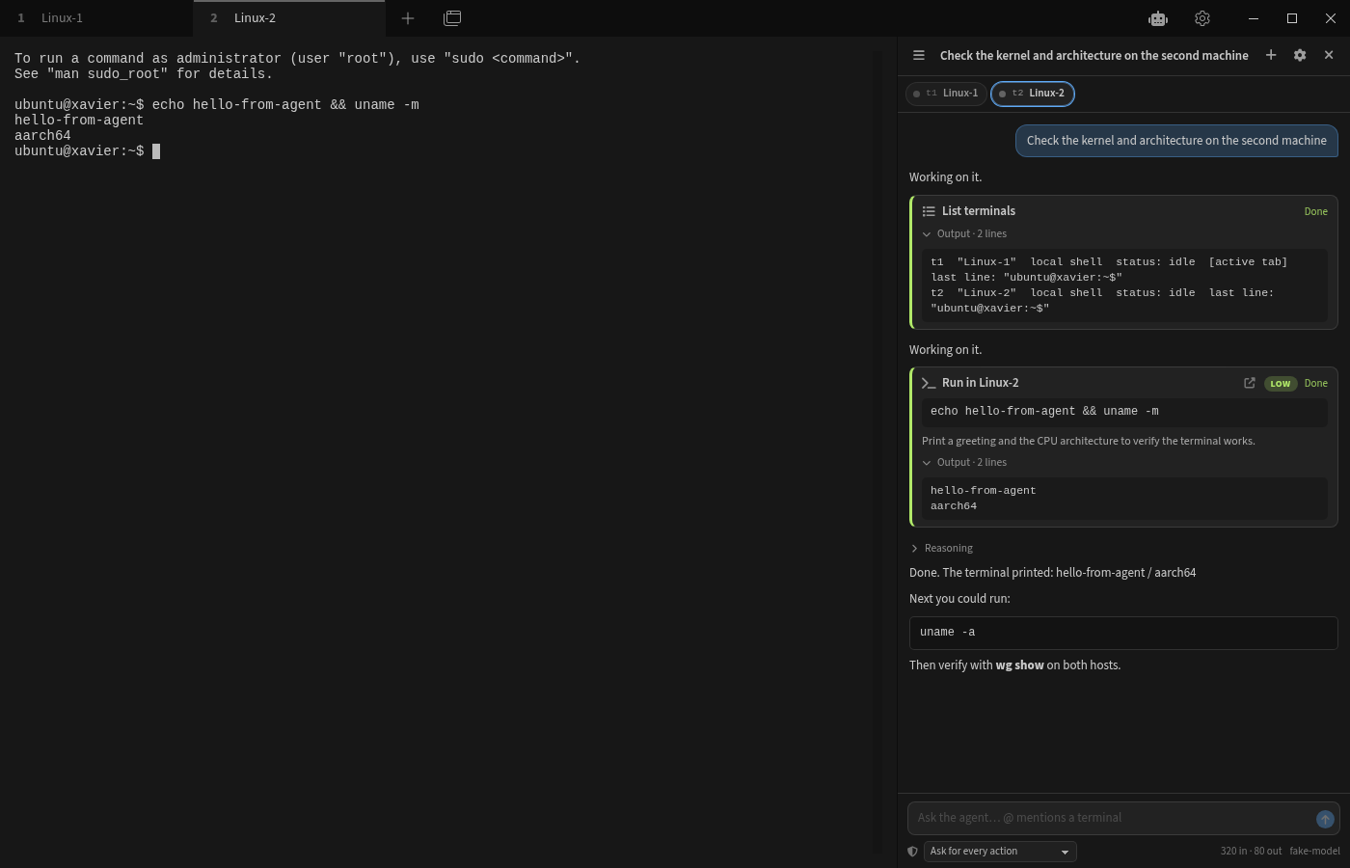
Task: Close the agent side panel
Action: [x=1329, y=55]
